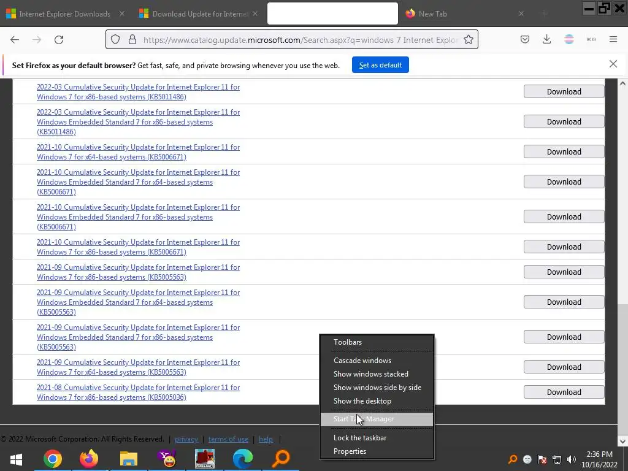Open the privacy footer link
This screenshot has height=471, width=628.
[x=186, y=439]
